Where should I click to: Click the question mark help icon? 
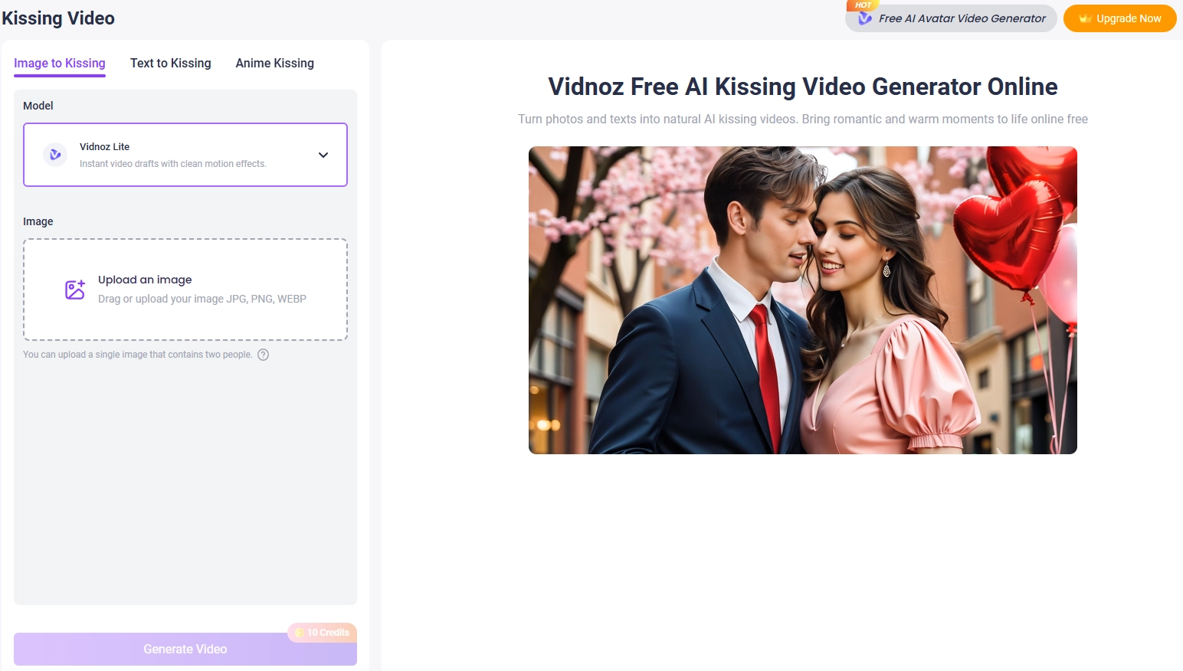coord(263,355)
